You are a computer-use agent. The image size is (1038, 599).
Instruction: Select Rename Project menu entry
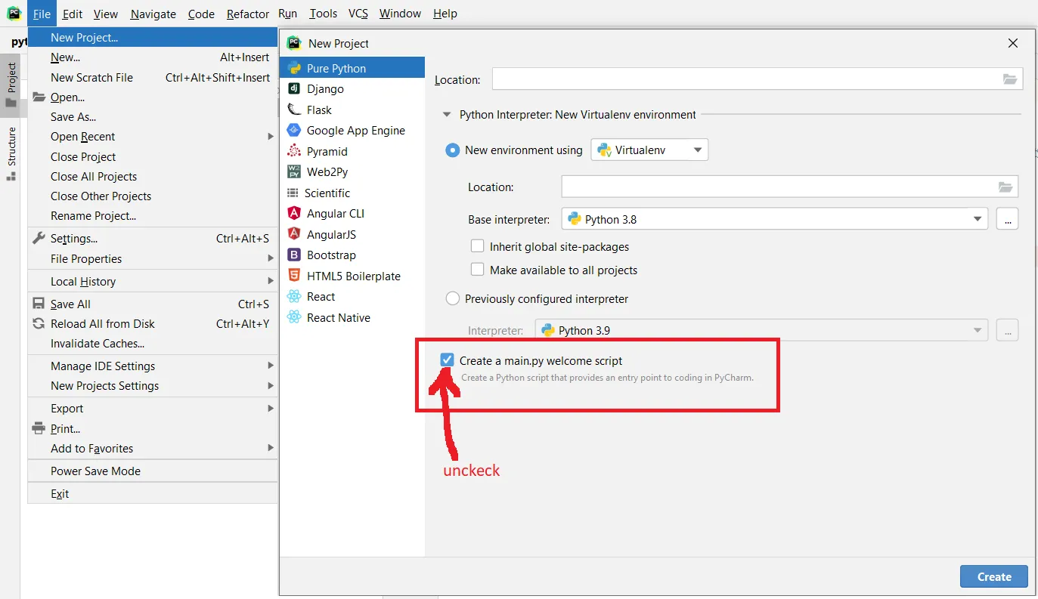click(153, 215)
